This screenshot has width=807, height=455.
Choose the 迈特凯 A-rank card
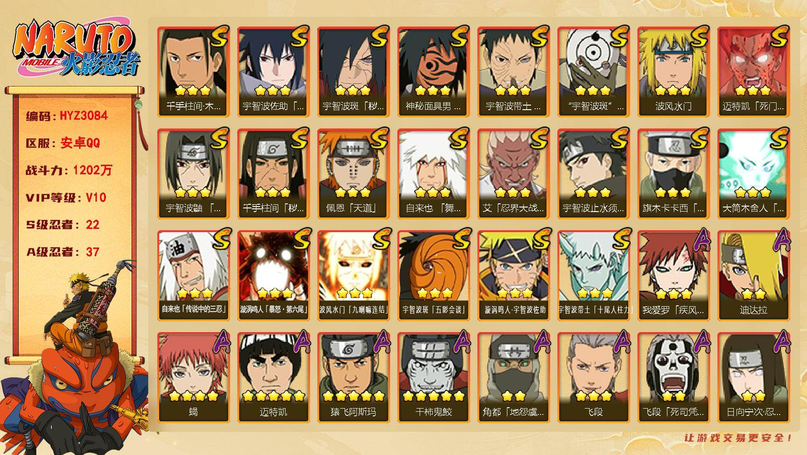[273, 377]
